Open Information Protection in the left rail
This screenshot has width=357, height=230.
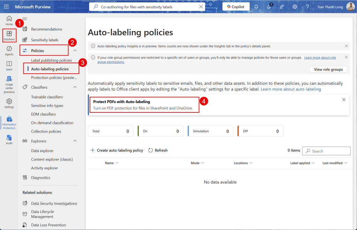tap(9, 122)
